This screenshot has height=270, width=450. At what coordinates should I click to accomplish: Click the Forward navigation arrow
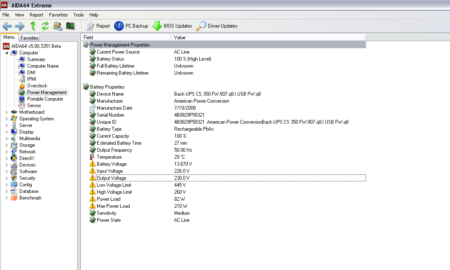coord(19,26)
